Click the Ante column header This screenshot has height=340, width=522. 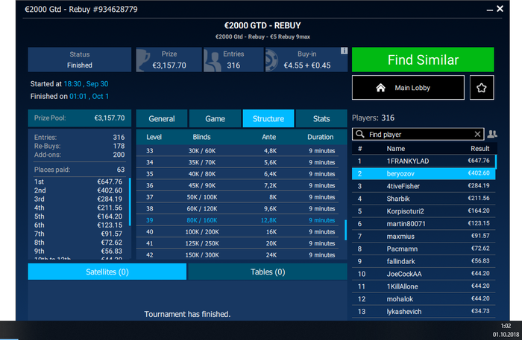point(268,137)
